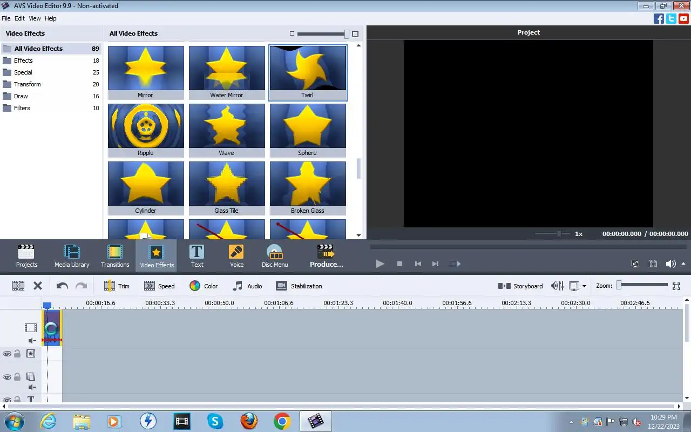The height and width of the screenshot is (432, 691).
Task: Go to the next frame
Action: point(436,264)
